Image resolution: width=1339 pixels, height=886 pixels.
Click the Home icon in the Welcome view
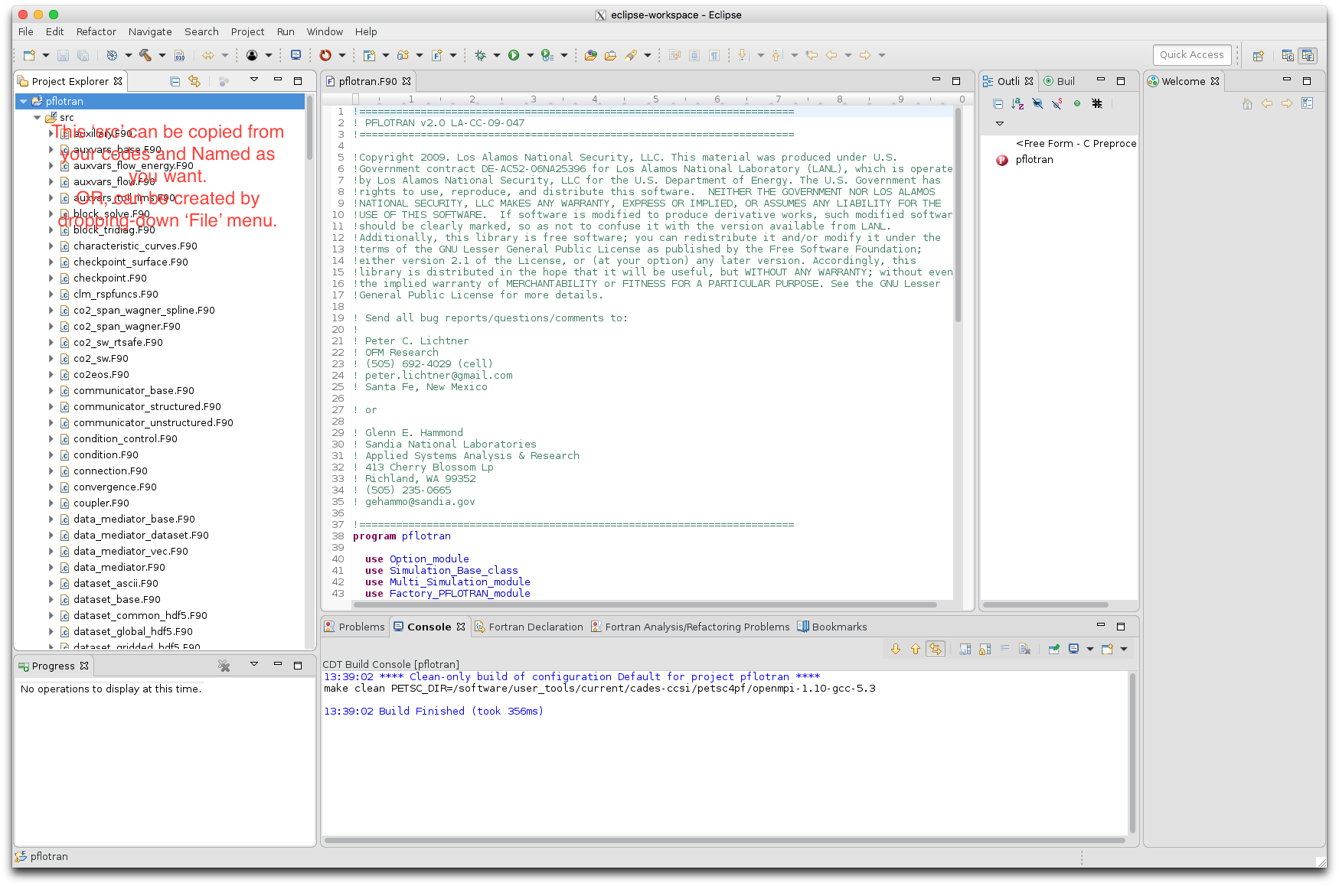tap(1247, 103)
